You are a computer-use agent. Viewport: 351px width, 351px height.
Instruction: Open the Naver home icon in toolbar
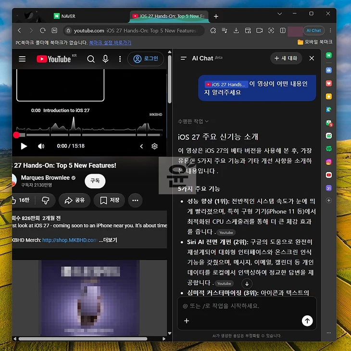click(54, 30)
